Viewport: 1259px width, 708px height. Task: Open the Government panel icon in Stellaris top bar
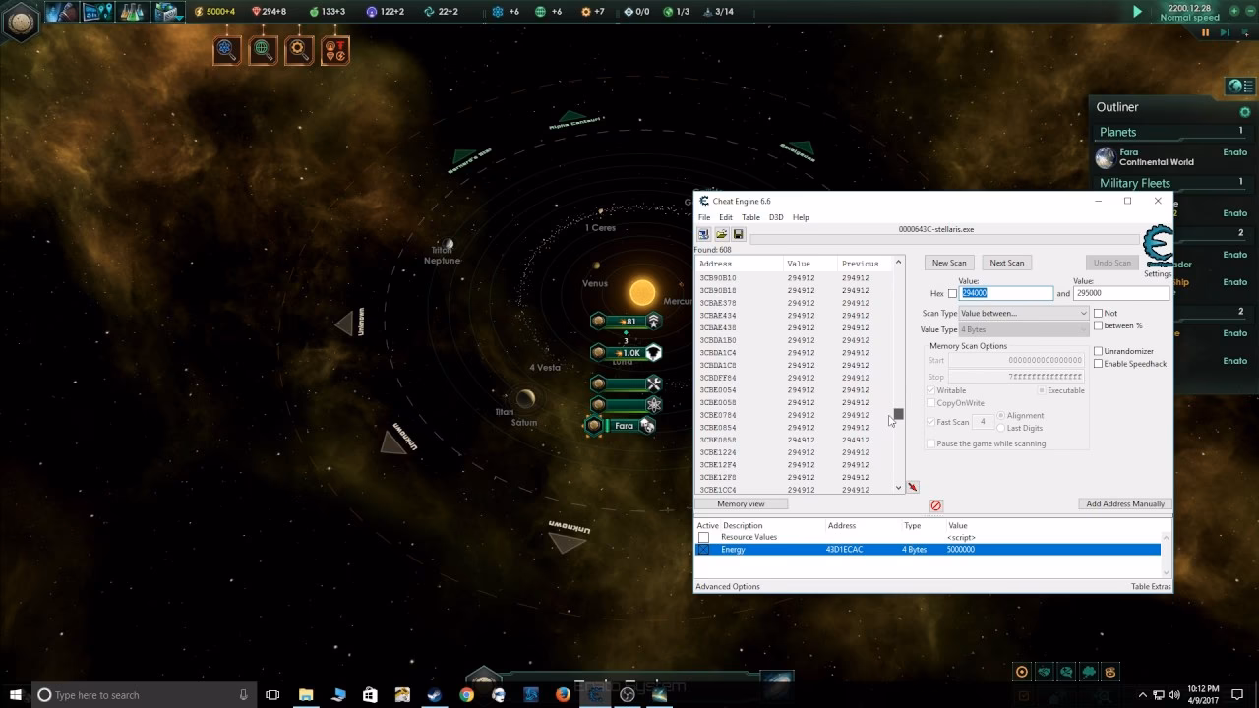pyautogui.click(x=62, y=12)
